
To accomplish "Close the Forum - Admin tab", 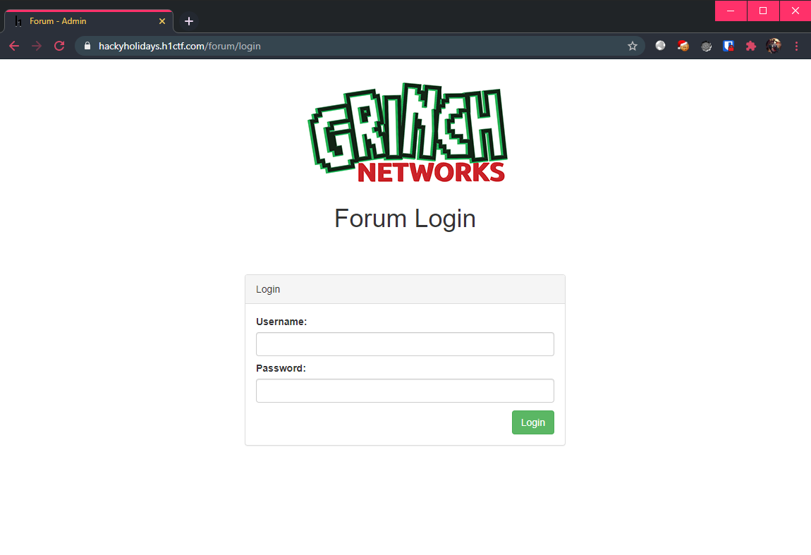I will click(x=162, y=21).
